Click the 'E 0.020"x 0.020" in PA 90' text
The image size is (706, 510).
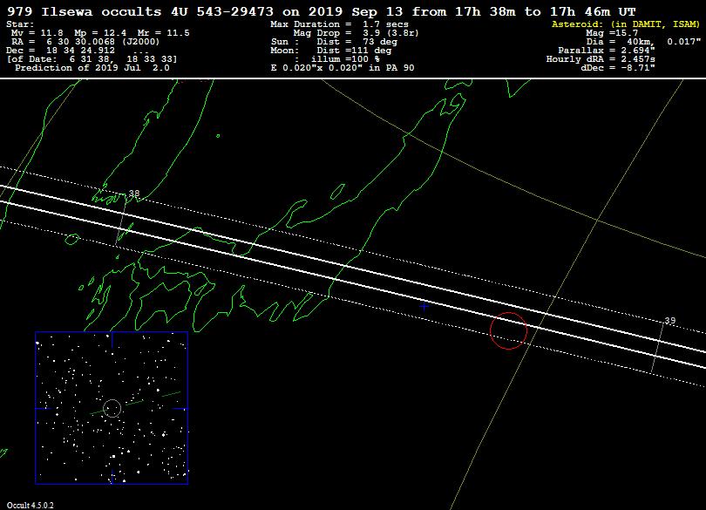point(343,68)
